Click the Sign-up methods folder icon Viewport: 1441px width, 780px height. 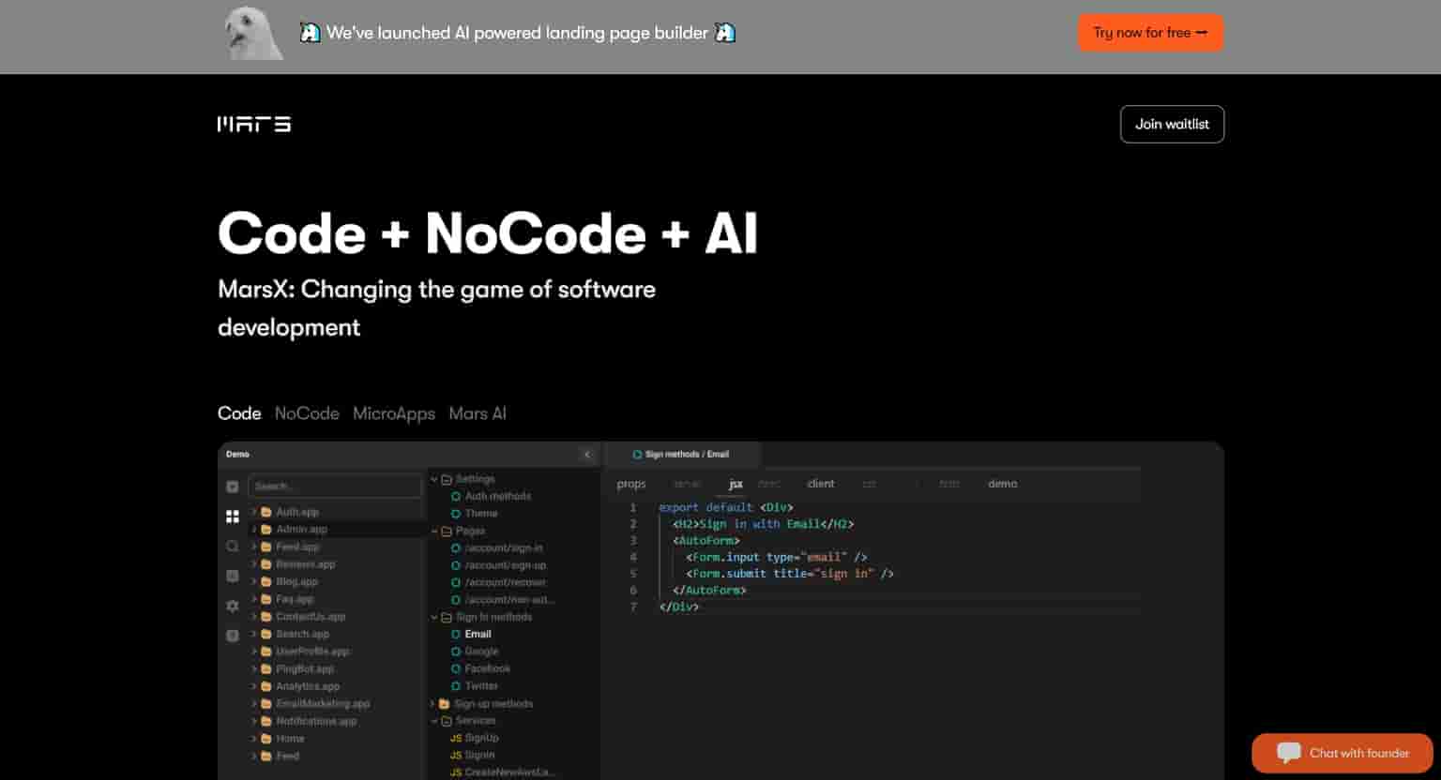pyautogui.click(x=445, y=704)
